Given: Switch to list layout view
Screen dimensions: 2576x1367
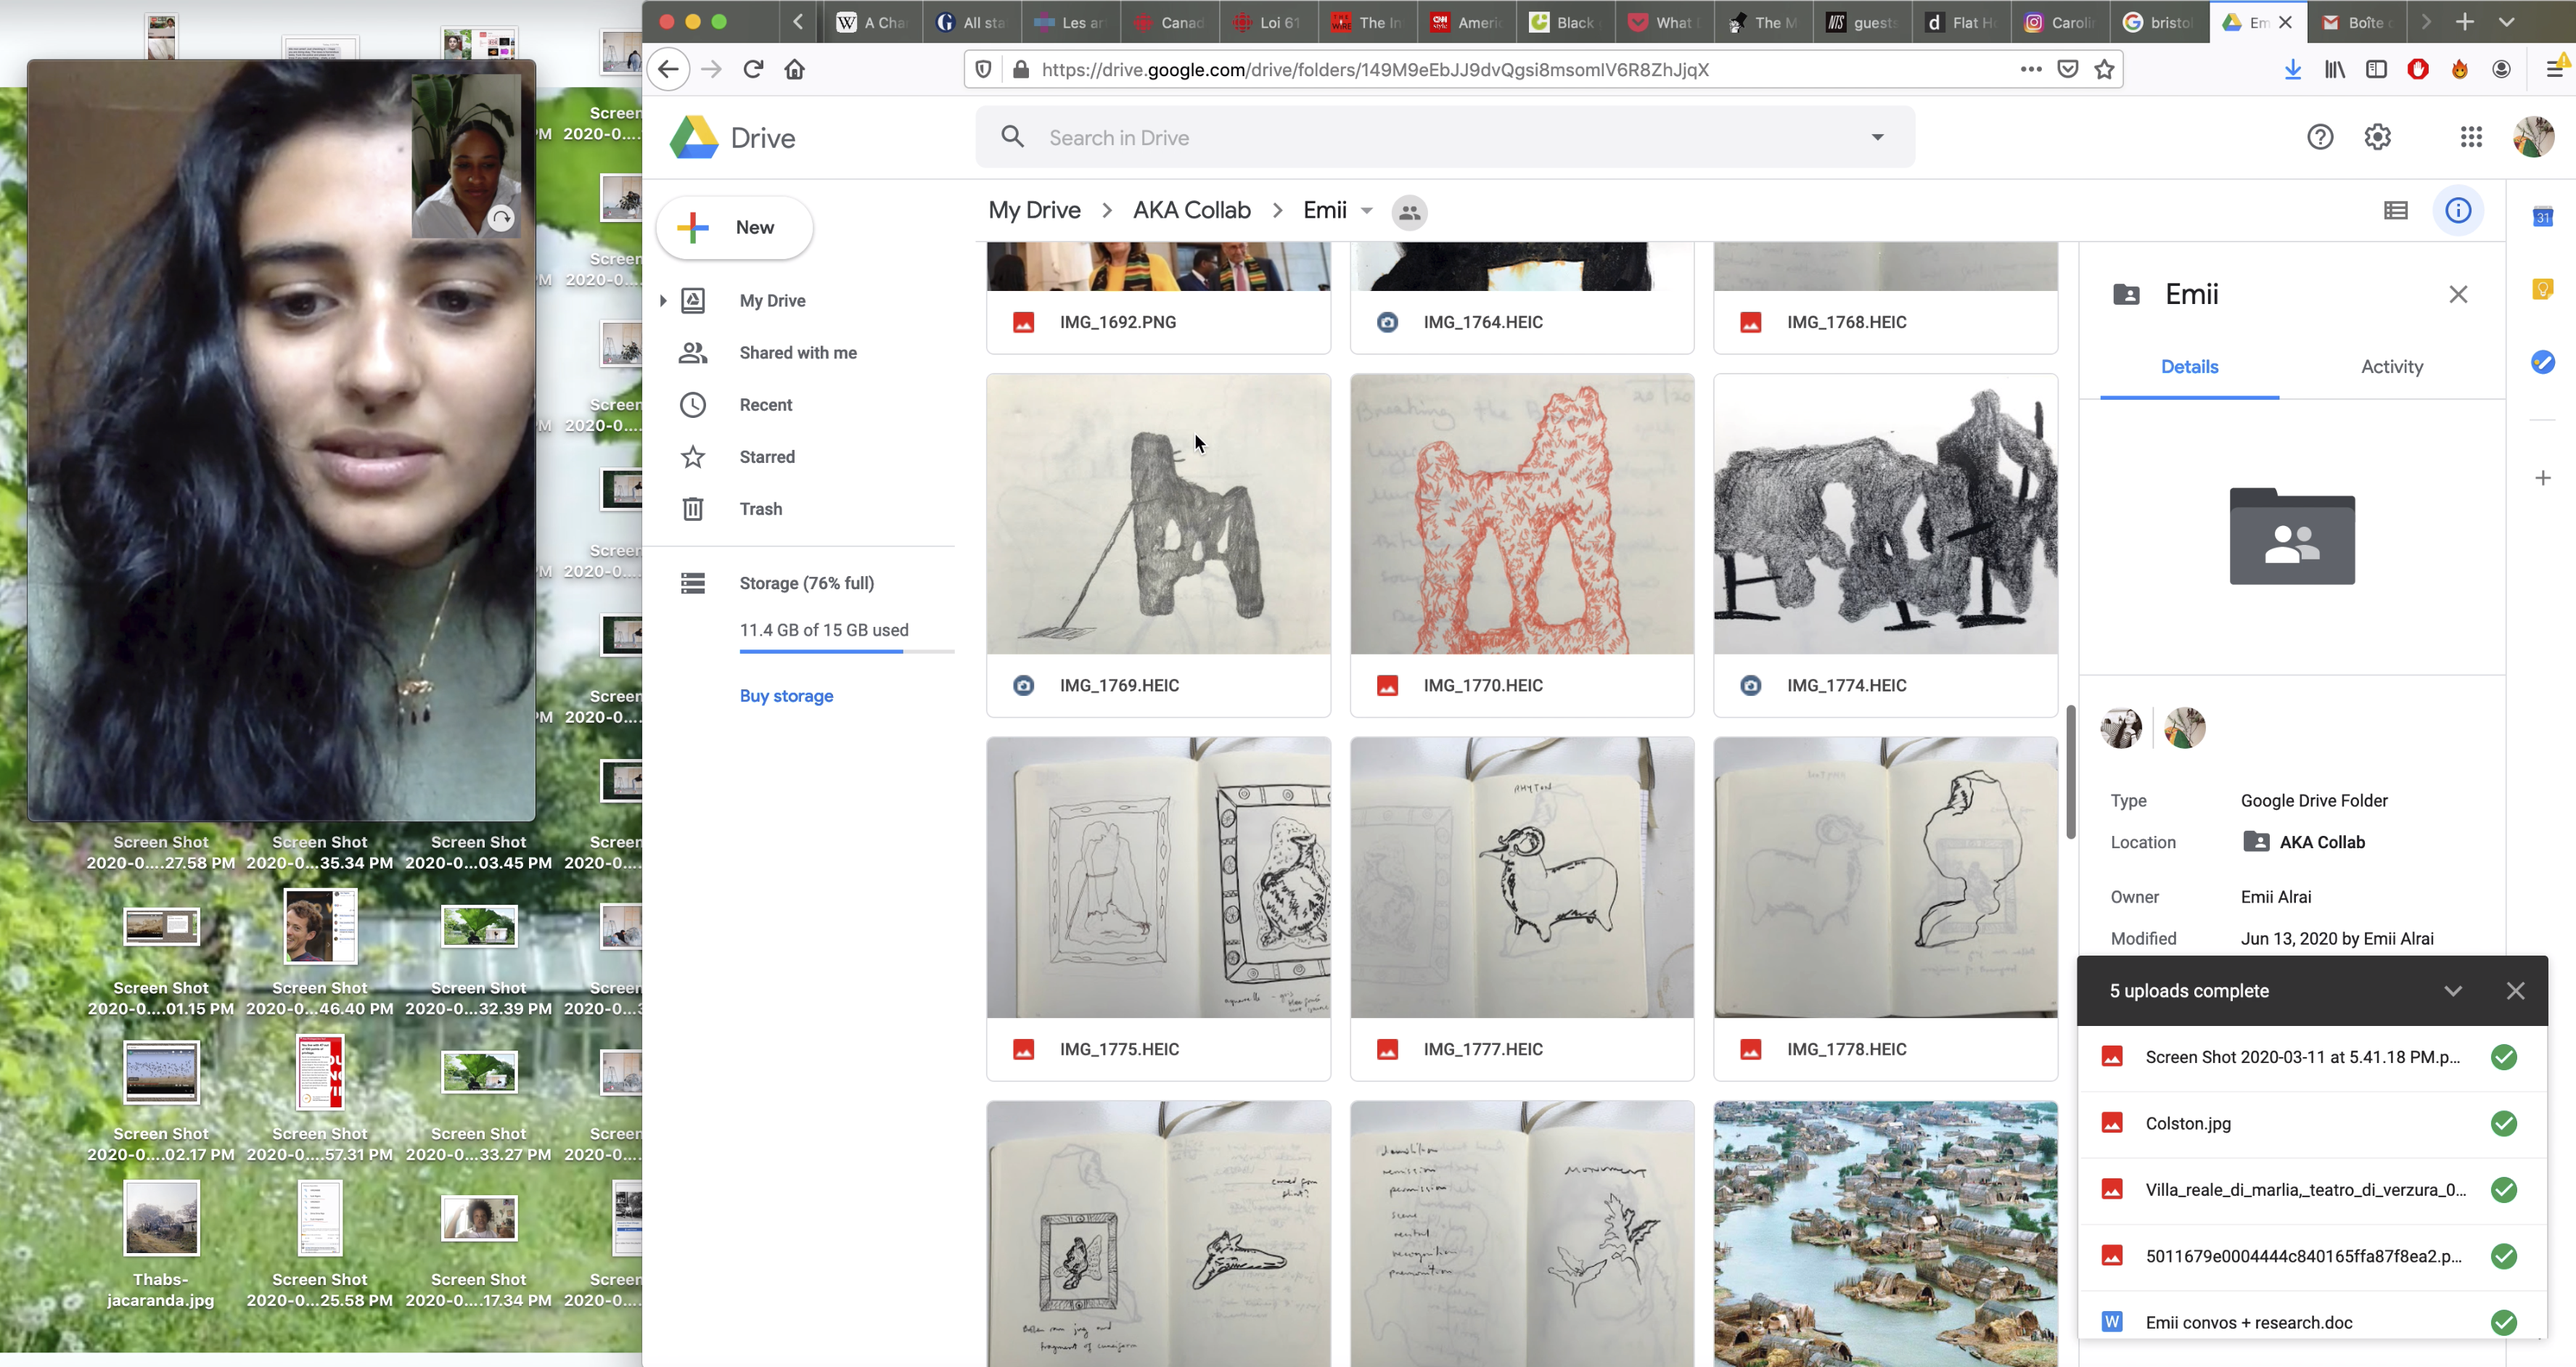Looking at the screenshot, I should (2395, 210).
